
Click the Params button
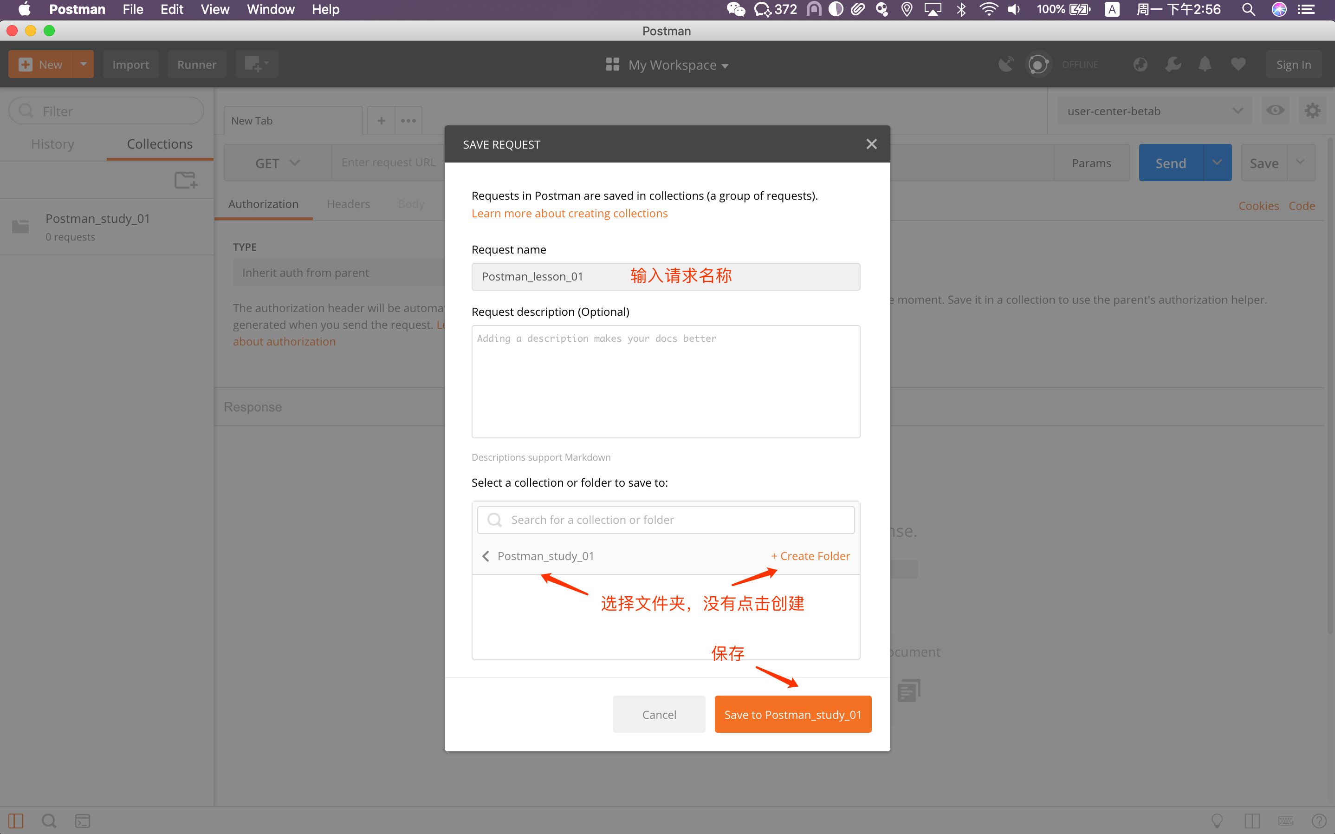tap(1091, 163)
